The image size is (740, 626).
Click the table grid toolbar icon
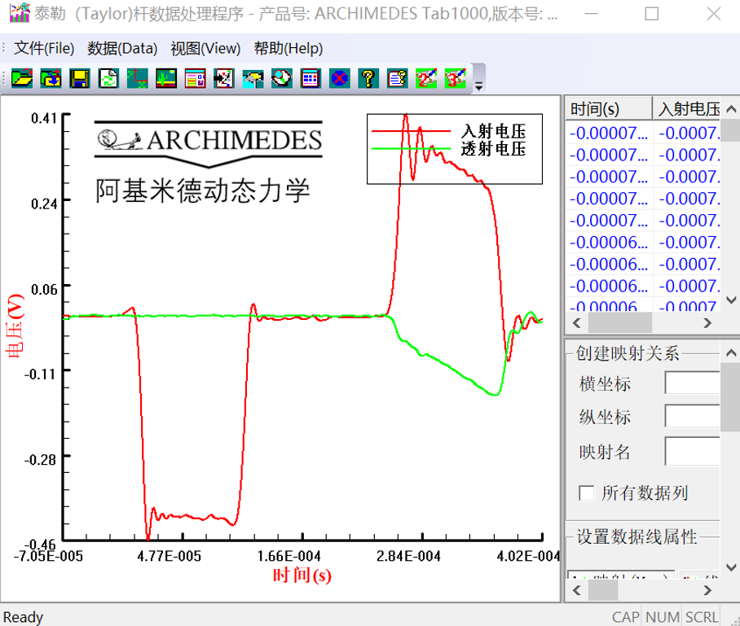311,78
